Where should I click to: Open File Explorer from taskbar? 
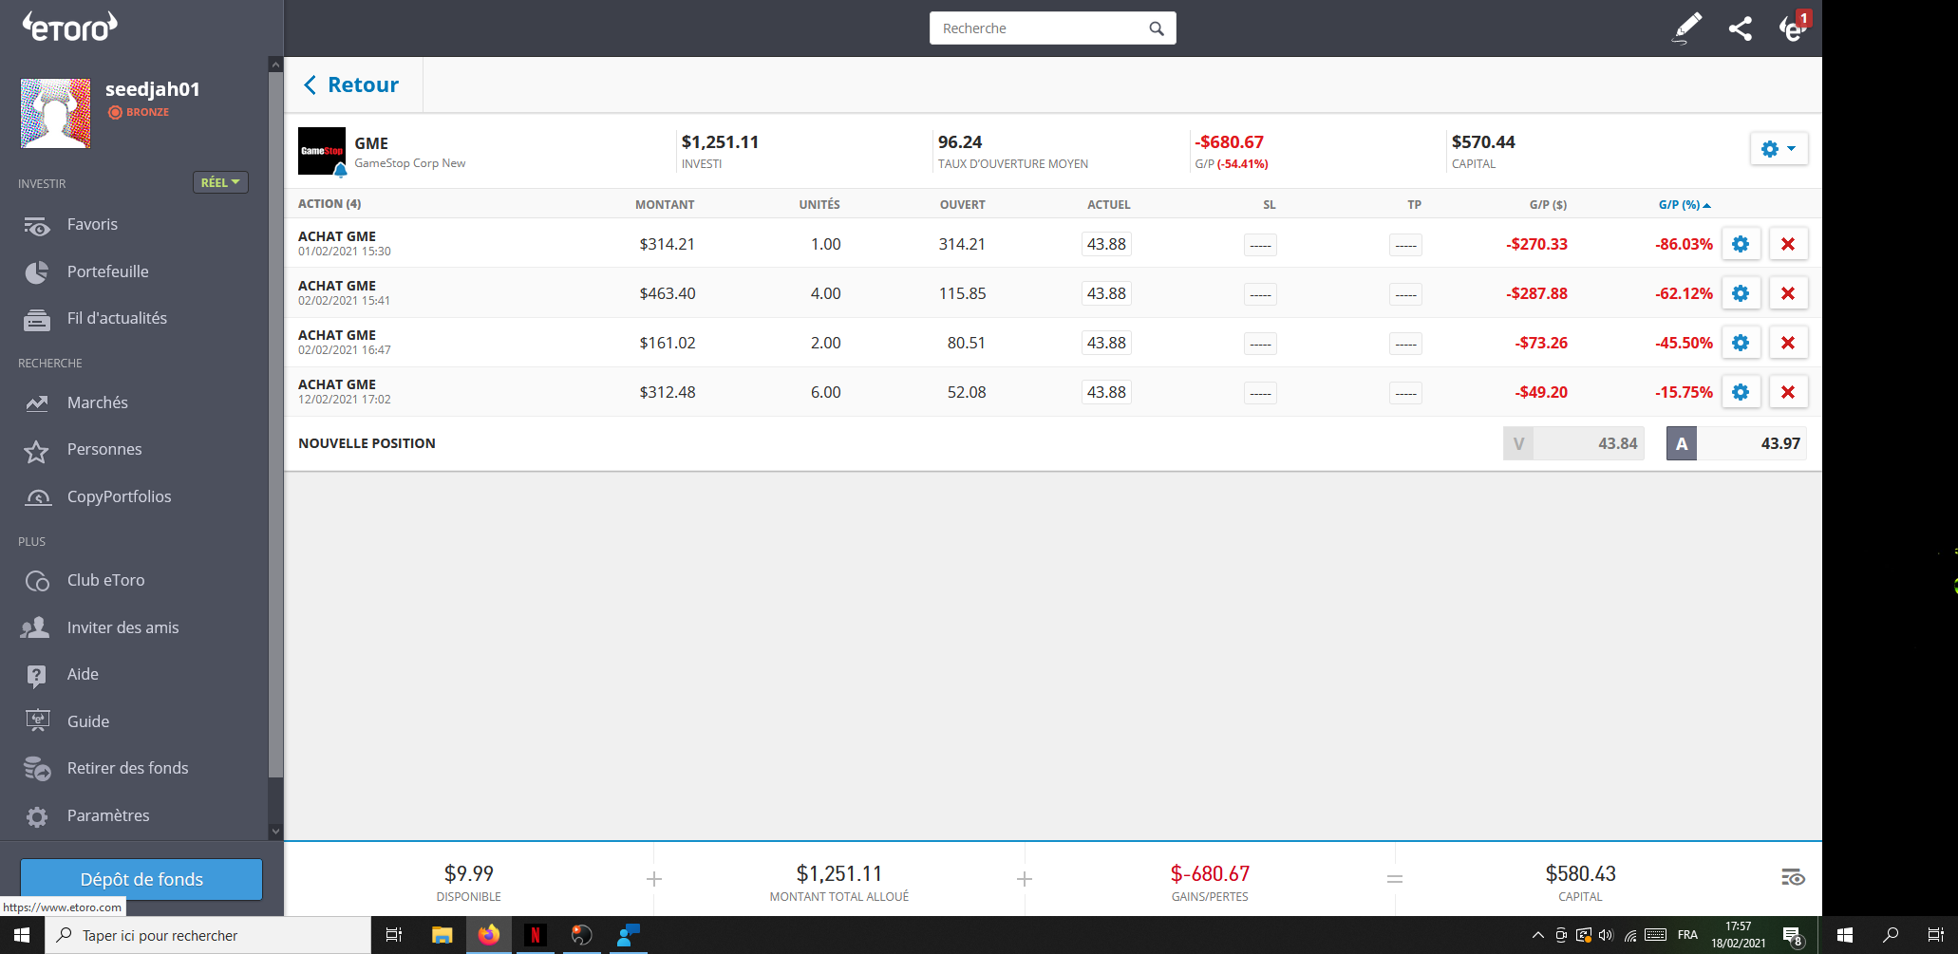pyautogui.click(x=442, y=935)
